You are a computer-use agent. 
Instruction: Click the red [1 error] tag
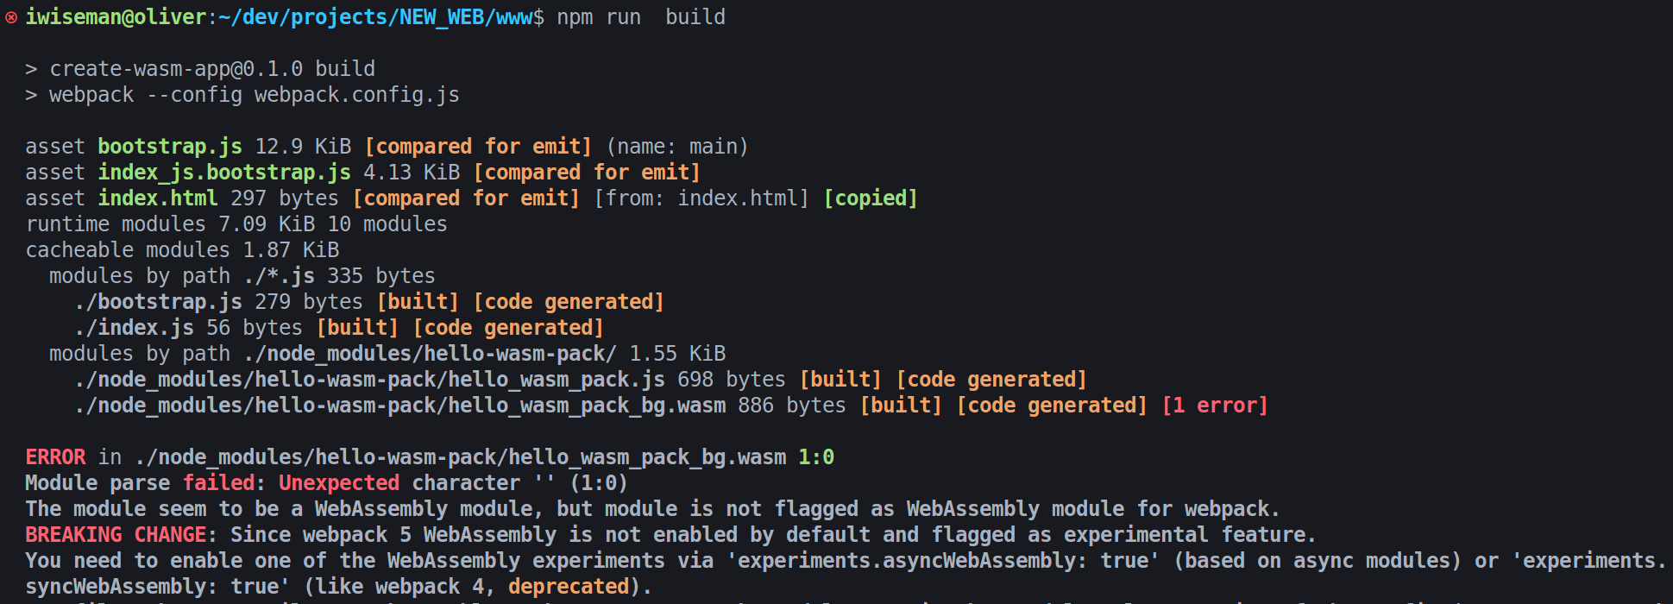pos(1214,406)
